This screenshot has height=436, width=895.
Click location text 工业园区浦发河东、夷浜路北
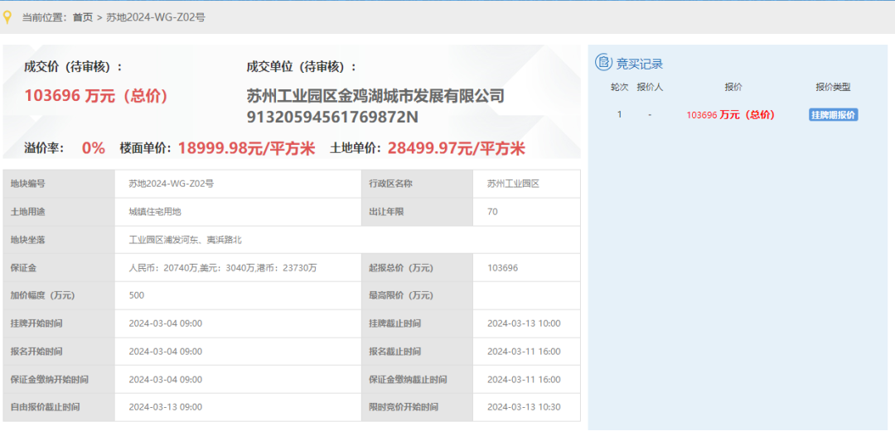click(186, 239)
